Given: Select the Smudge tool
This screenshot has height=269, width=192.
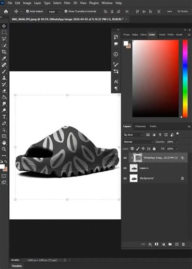Looking at the screenshot, I should [4, 104].
